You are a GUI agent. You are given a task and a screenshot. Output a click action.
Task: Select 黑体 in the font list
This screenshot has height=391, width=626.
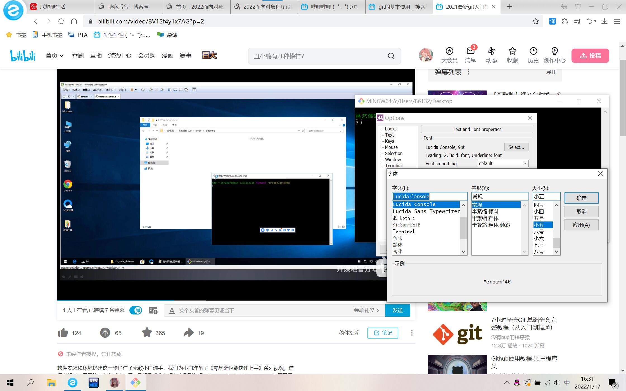[x=398, y=245]
